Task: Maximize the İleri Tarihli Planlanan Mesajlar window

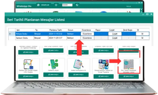Action: [147, 14]
